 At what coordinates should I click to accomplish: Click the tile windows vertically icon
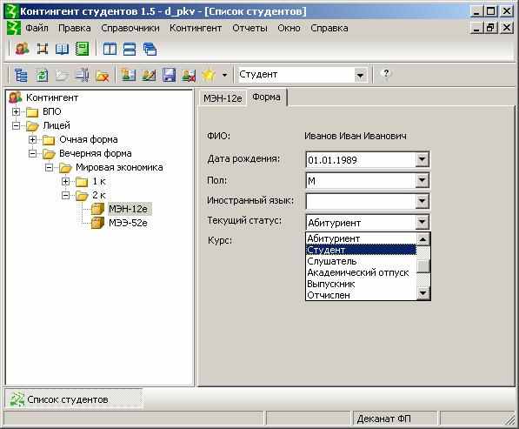110,49
